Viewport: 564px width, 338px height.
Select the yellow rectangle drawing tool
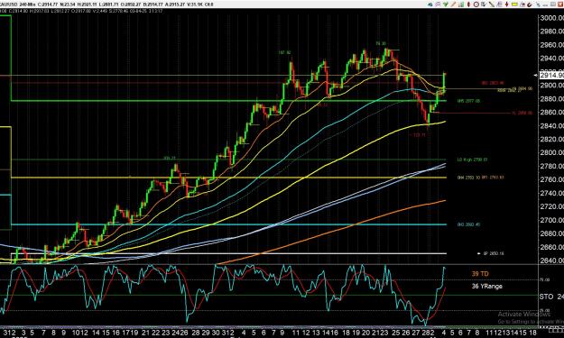pos(514,5)
